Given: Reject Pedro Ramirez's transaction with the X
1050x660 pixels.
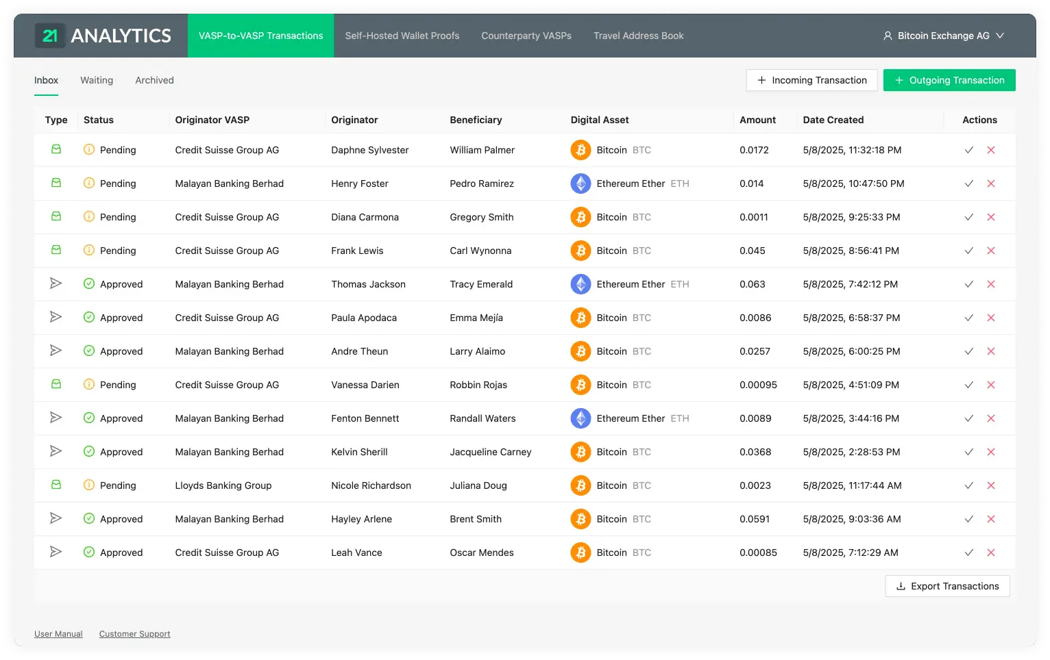Looking at the screenshot, I should click(991, 183).
